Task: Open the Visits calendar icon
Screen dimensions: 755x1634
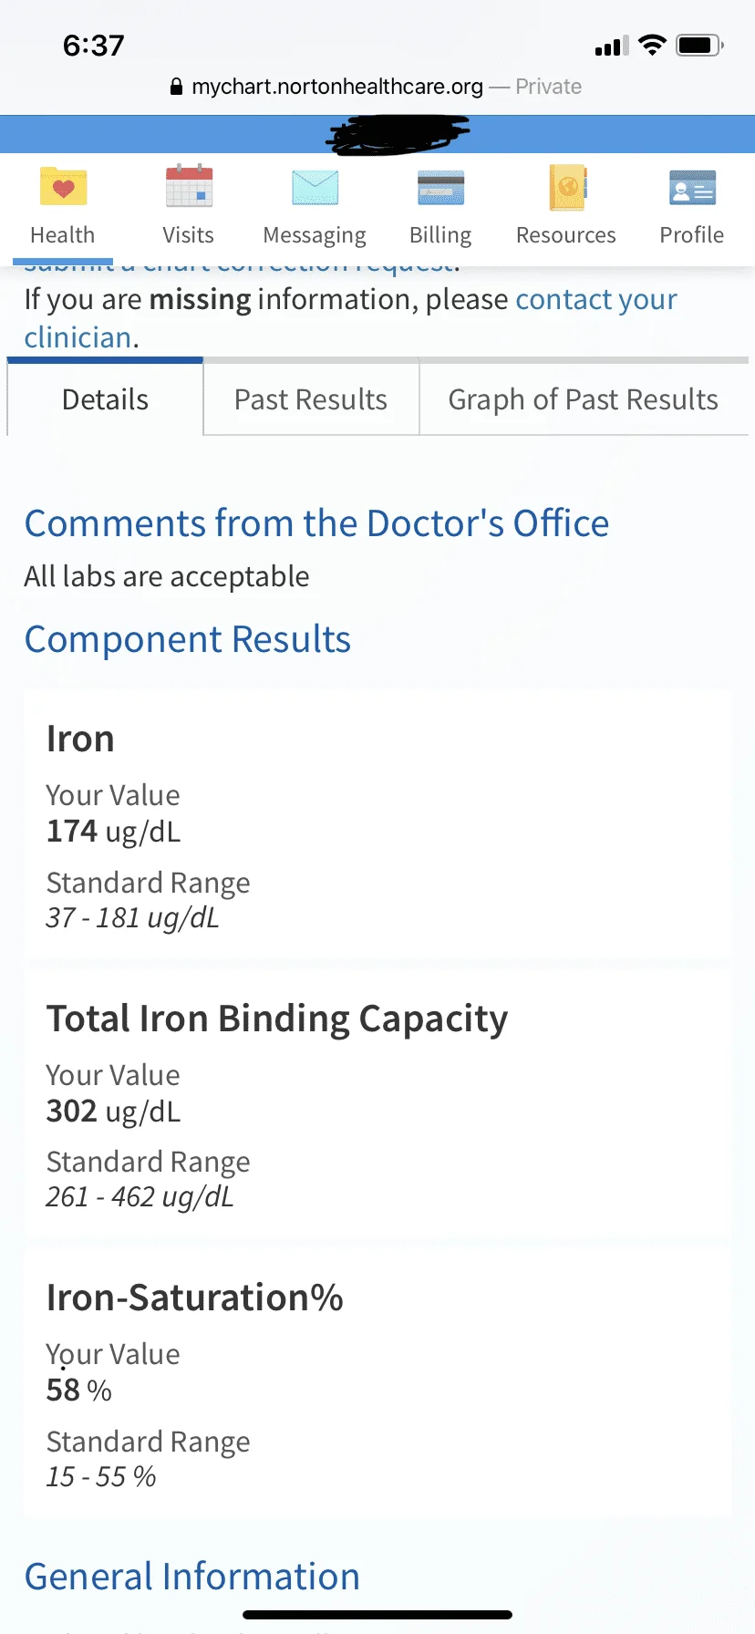Action: (189, 186)
